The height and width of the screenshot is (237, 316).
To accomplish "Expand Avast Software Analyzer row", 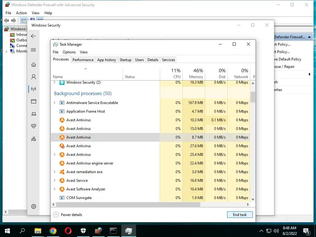I will tap(54, 189).
